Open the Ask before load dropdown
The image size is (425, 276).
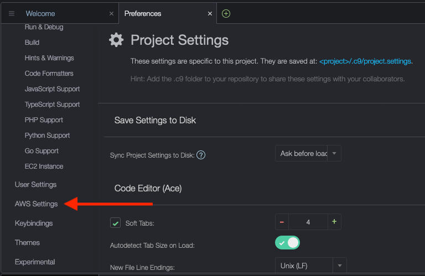coord(308,153)
